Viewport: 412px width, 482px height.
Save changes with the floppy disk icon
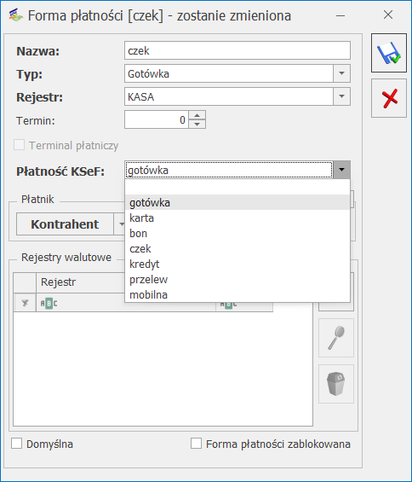[x=389, y=53]
